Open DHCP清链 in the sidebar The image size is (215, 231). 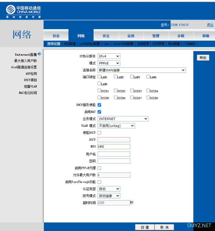point(30,80)
